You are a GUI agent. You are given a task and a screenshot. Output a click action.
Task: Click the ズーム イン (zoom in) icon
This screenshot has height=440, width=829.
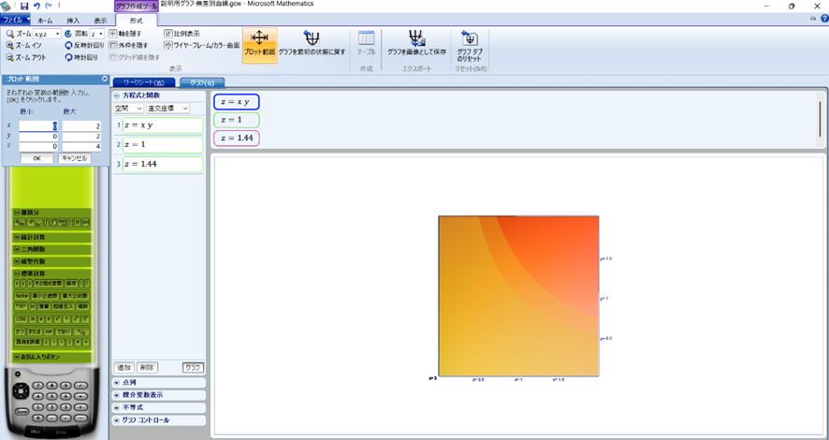coord(9,45)
